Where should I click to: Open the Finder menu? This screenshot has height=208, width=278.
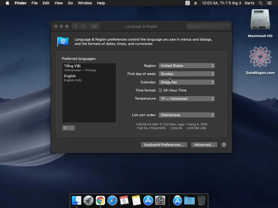click(21, 3)
